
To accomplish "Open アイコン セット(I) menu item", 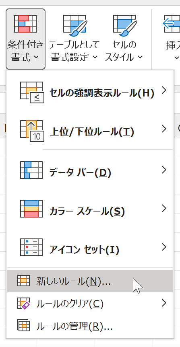I will click(90, 247).
